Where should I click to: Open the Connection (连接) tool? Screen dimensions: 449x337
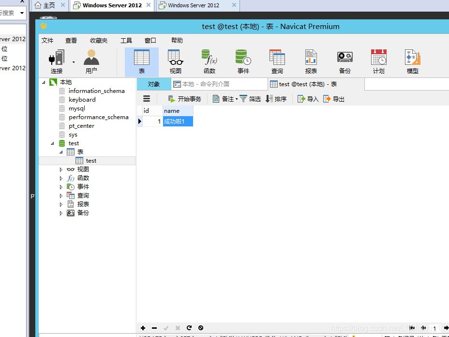[57, 62]
